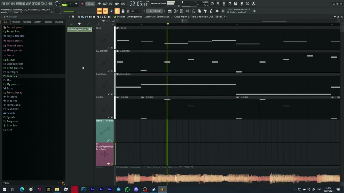Image resolution: width=344 pixels, height=193 pixels.
Task: Select the Slip tool in playlist
Action: point(94,17)
